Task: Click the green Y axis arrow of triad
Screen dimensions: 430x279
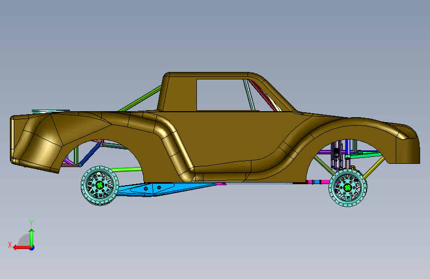Action: click(x=32, y=237)
